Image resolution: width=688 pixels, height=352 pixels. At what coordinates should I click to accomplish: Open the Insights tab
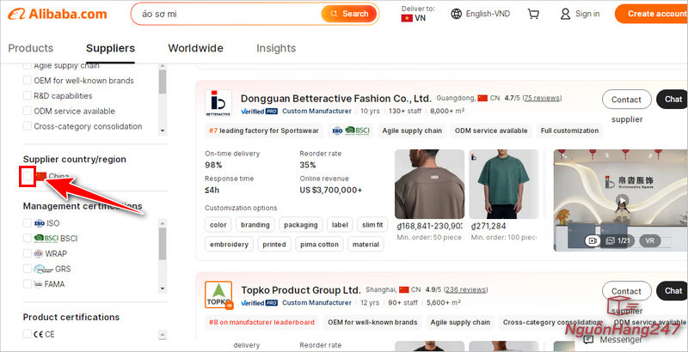tap(276, 48)
